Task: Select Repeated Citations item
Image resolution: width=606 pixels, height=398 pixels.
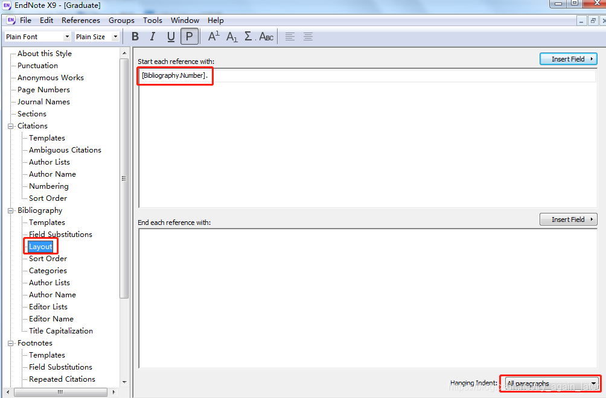Action: tap(62, 379)
